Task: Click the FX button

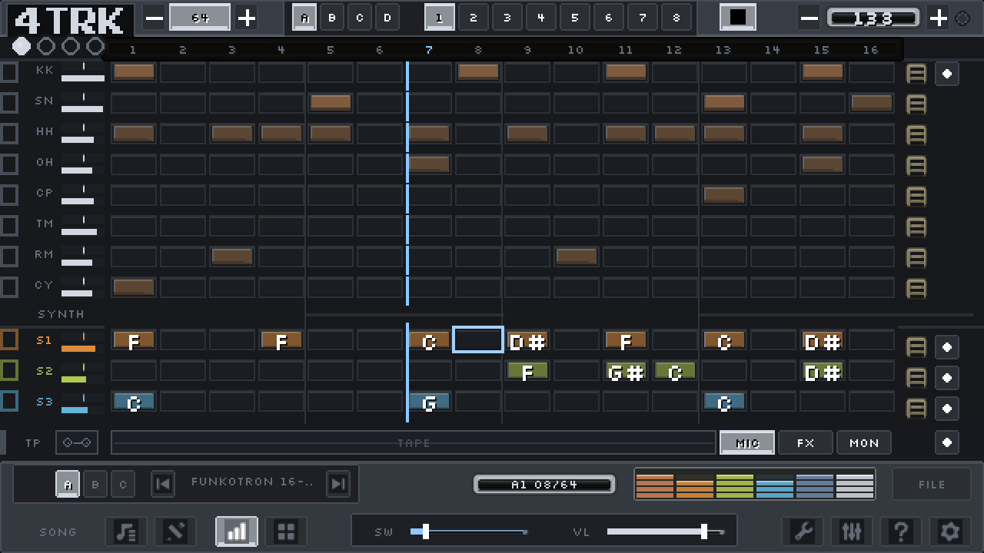Action: [x=806, y=443]
